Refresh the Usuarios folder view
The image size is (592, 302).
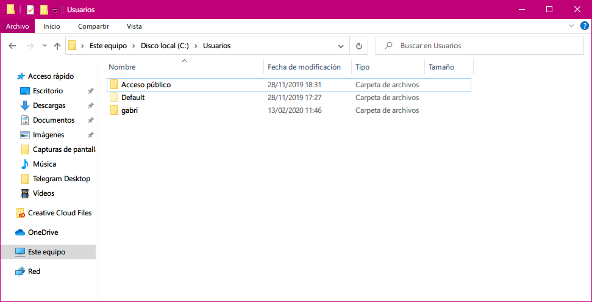(359, 46)
